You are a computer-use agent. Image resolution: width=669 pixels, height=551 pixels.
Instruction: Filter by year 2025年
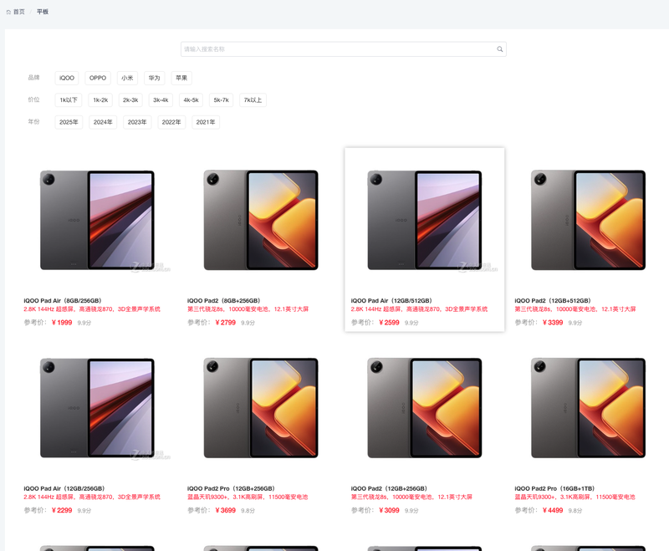point(69,122)
